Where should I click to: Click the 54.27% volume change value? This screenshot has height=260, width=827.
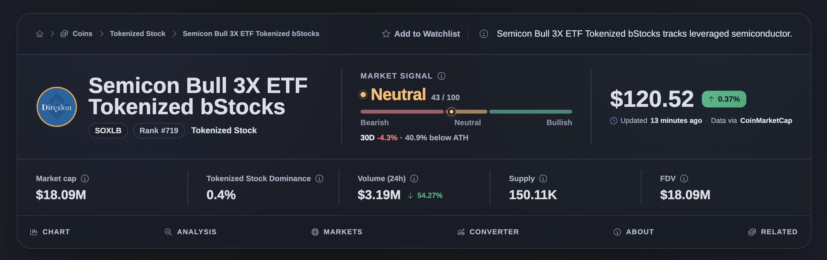[x=430, y=195]
